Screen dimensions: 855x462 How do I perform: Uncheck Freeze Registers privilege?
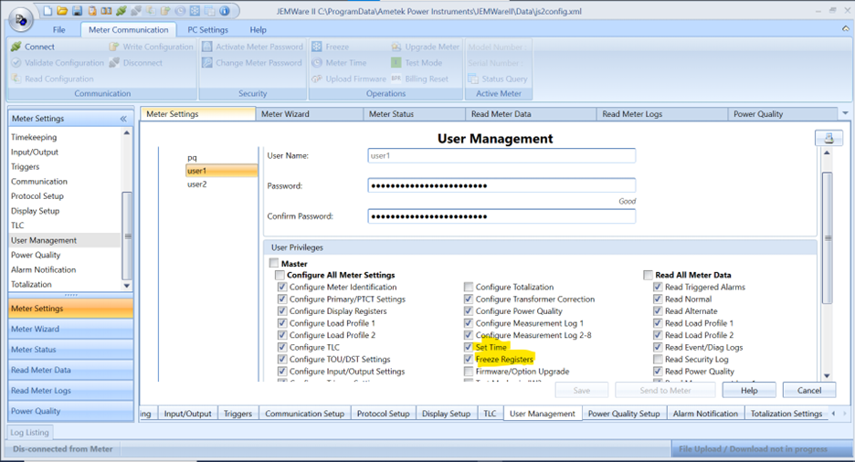(x=469, y=359)
